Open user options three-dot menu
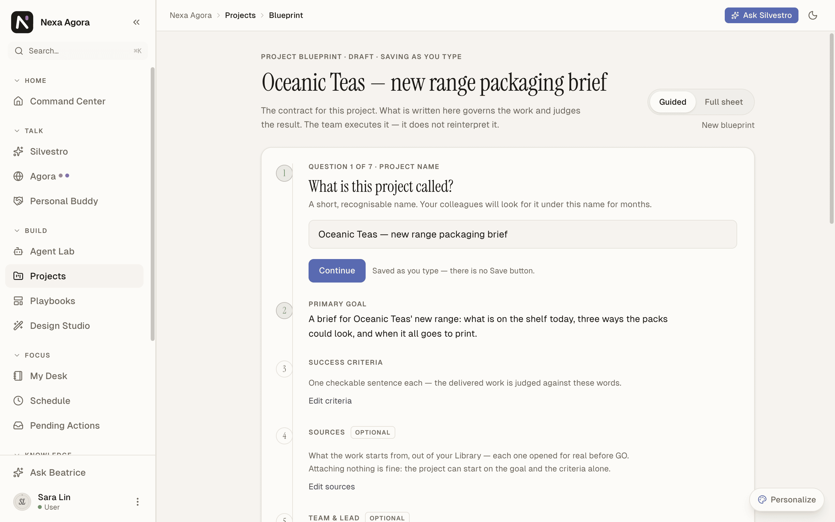Viewport: 835px width, 522px height. 137,502
